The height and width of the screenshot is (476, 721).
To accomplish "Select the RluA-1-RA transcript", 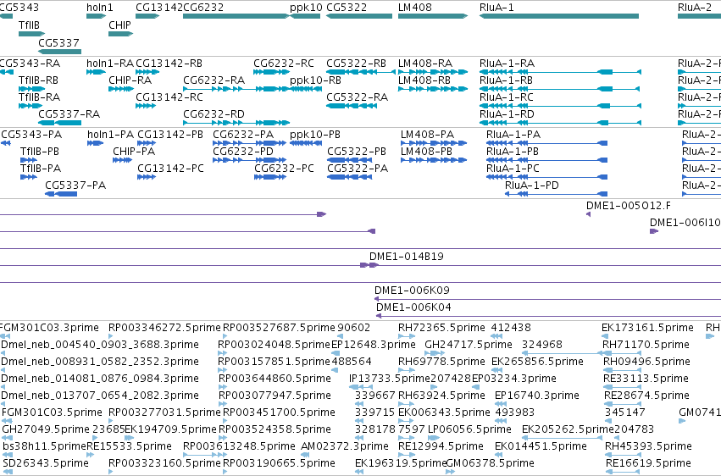I will coord(560,72).
